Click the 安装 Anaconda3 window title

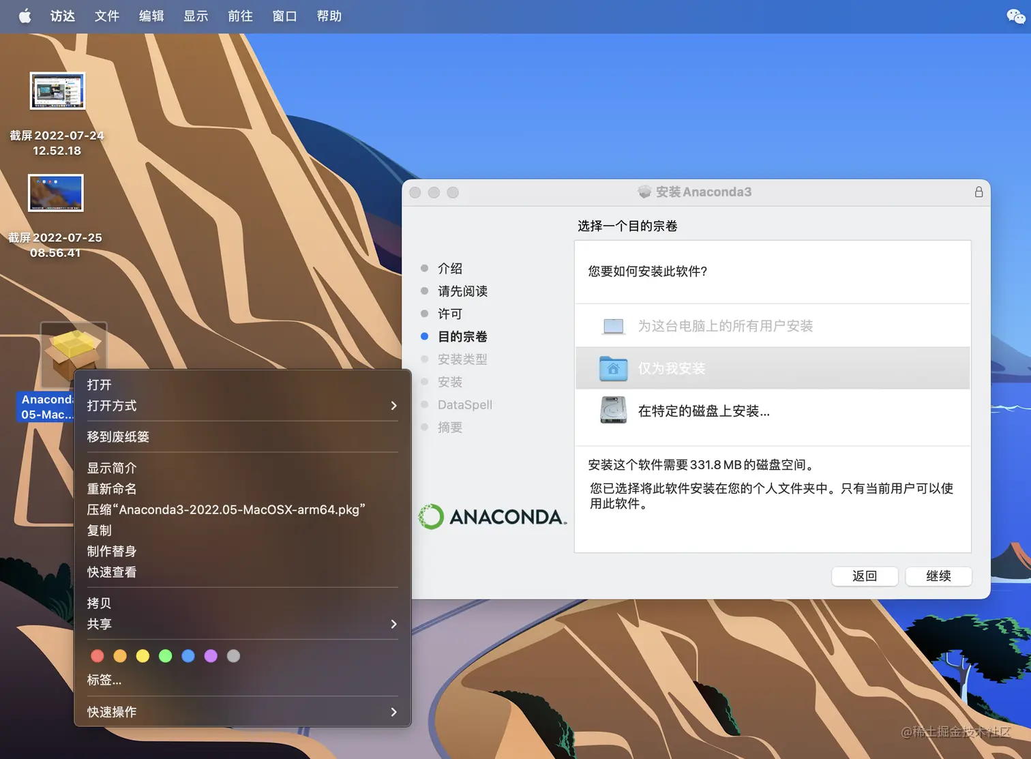tap(703, 192)
